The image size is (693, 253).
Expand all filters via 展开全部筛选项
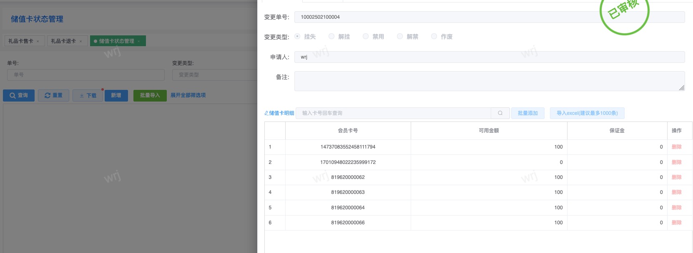(188, 95)
